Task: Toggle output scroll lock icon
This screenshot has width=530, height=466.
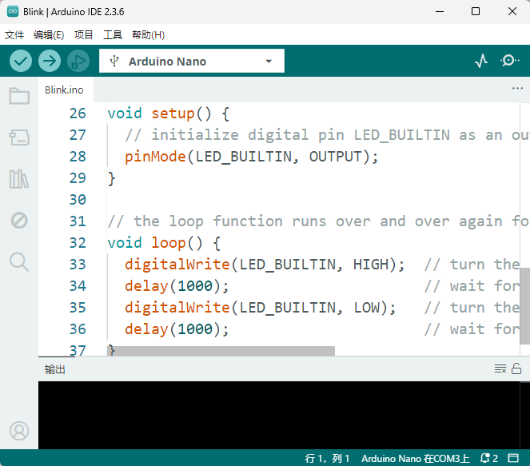Action: (516, 368)
